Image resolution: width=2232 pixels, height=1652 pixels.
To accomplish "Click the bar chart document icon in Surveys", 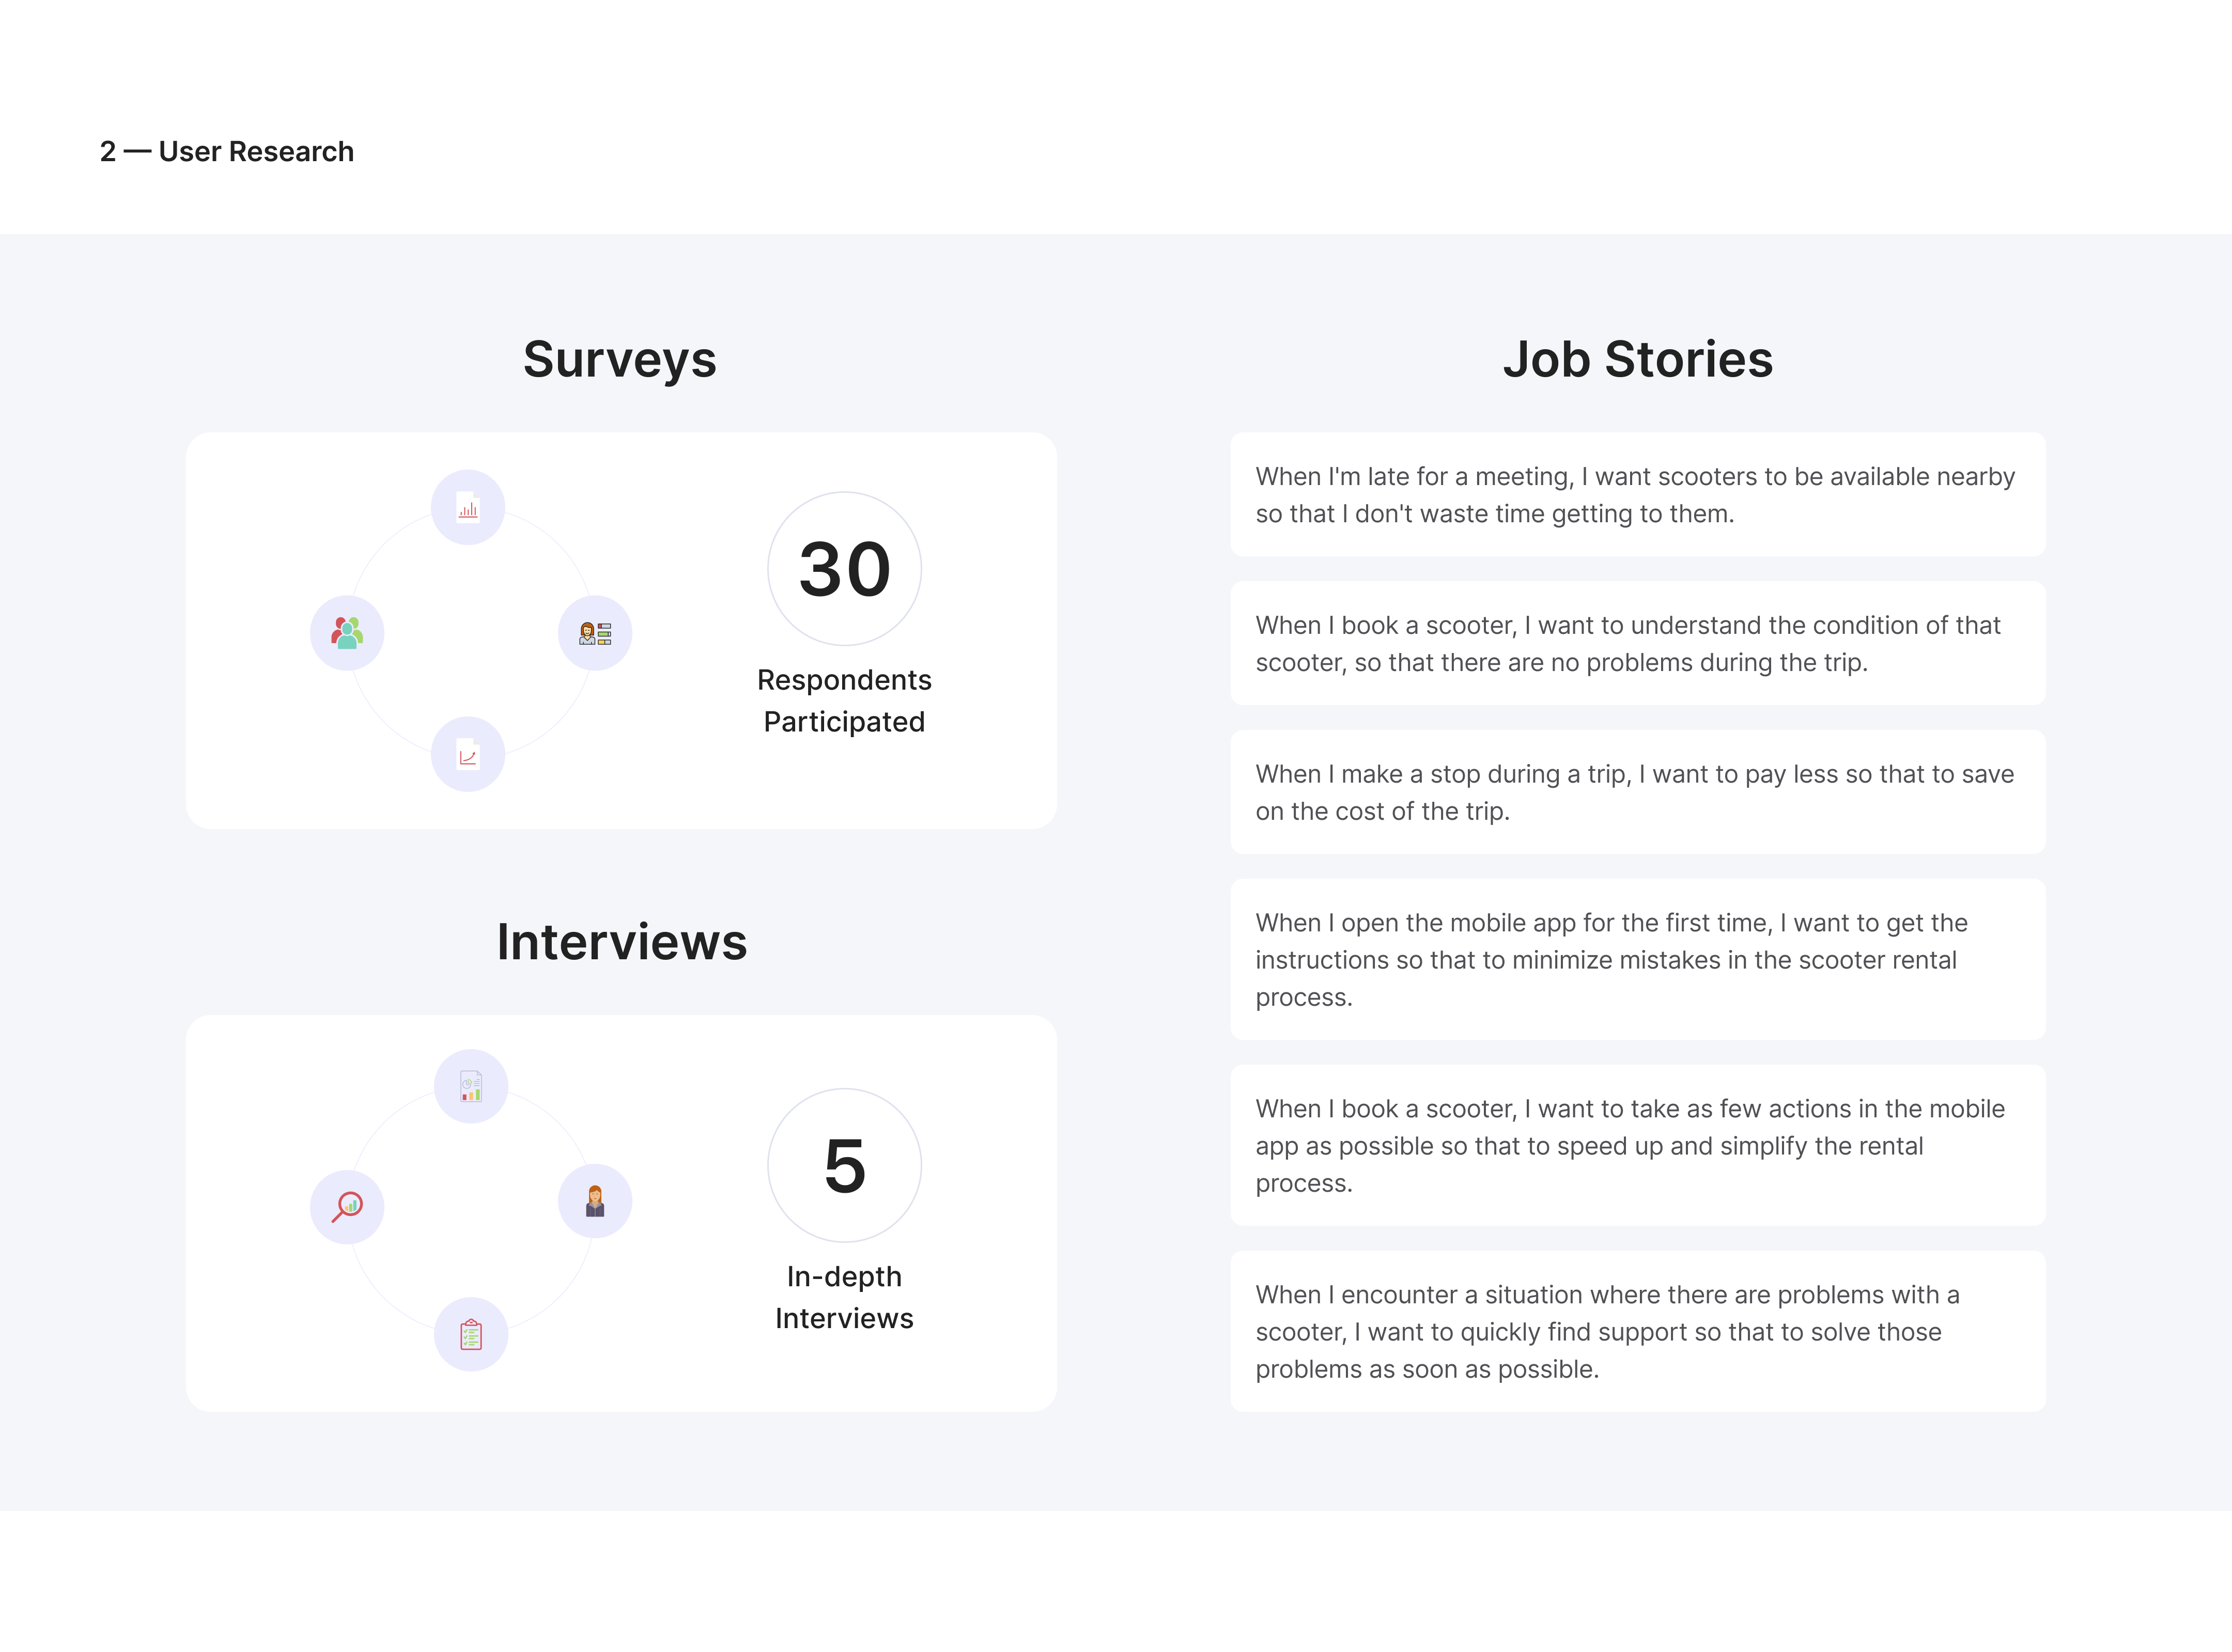I will pyautogui.click(x=468, y=507).
